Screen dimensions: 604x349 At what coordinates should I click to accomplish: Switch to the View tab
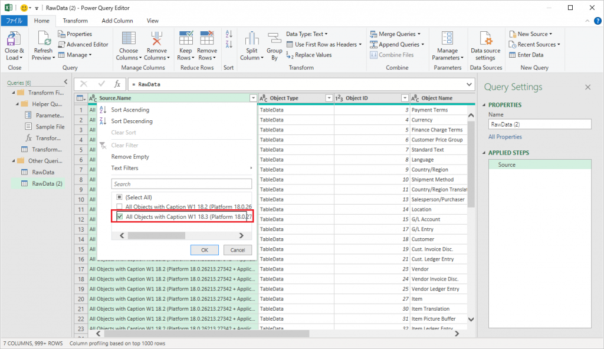[153, 21]
